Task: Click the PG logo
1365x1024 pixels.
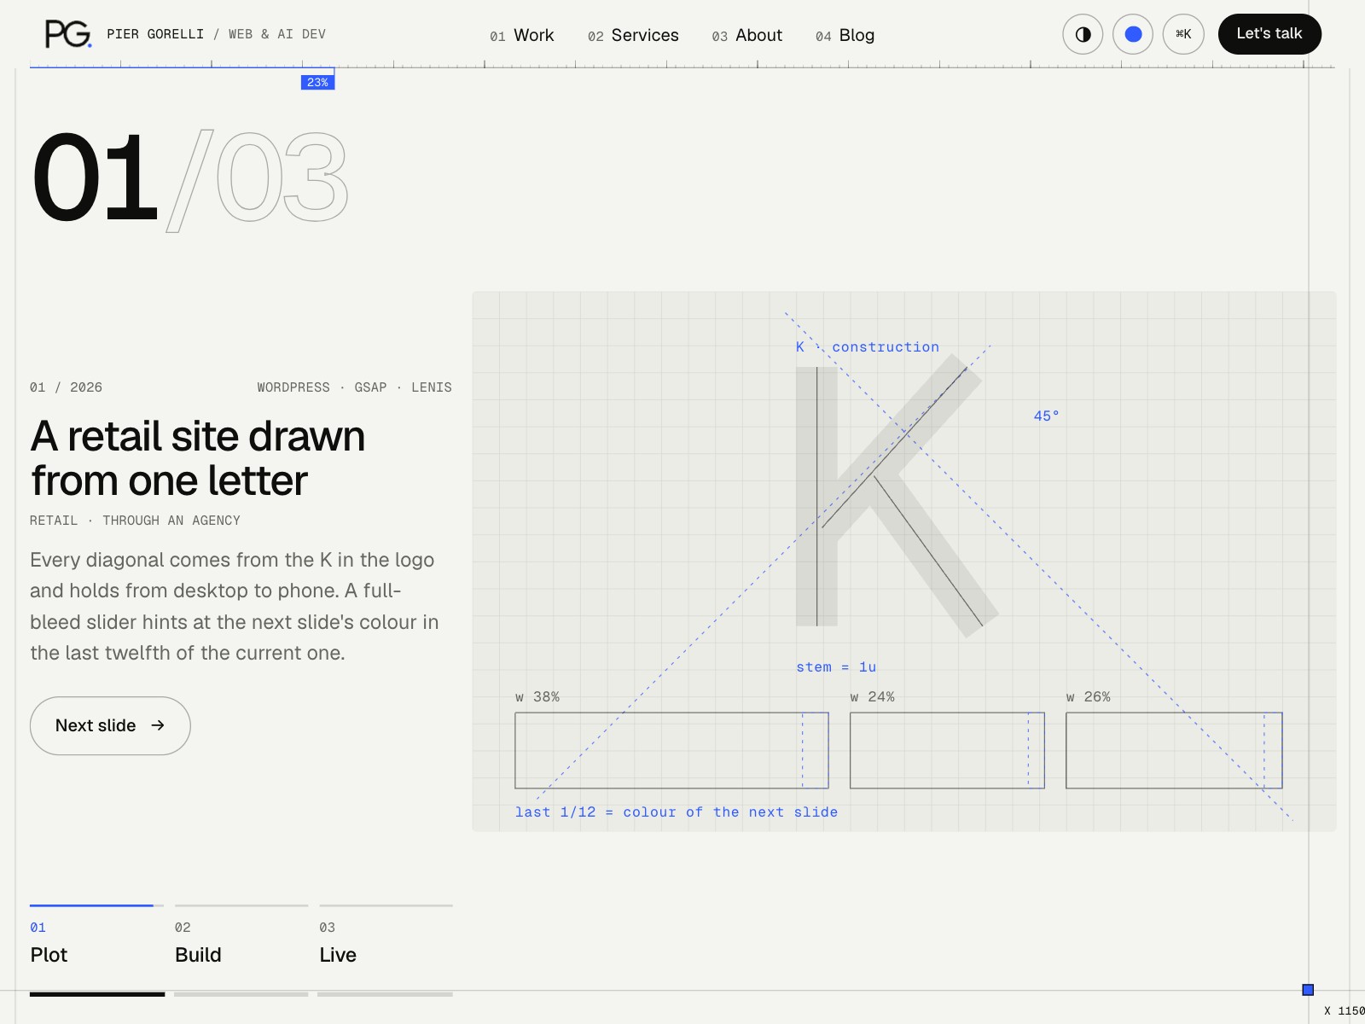Action: (68, 34)
